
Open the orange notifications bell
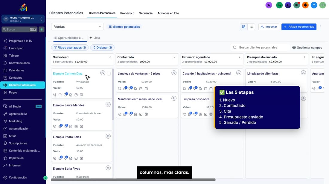[x=305, y=5]
